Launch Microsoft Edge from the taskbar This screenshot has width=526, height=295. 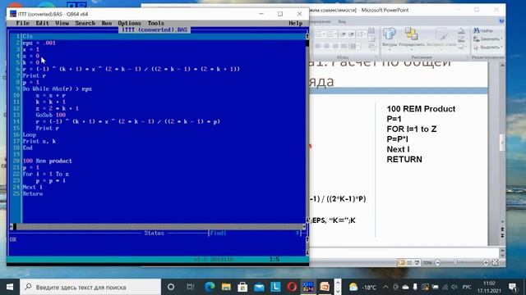[x=210, y=287]
